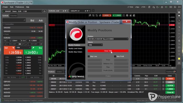The height and width of the screenshot is (103, 183).
Task: Click the info icon beside SELL LIMIT
Action: pos(5,44)
